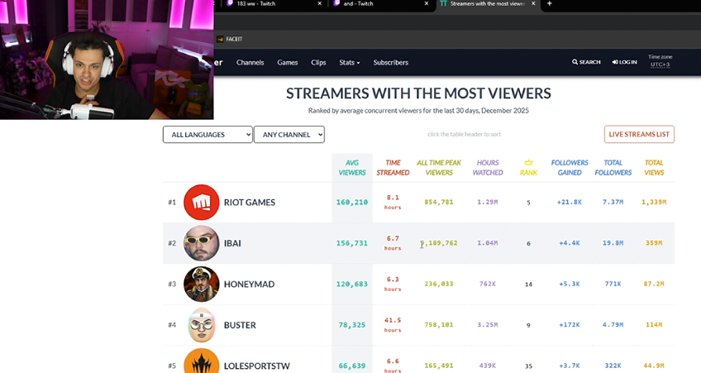
Task: Open HONEYMAD's captain avatar
Action: click(x=201, y=284)
